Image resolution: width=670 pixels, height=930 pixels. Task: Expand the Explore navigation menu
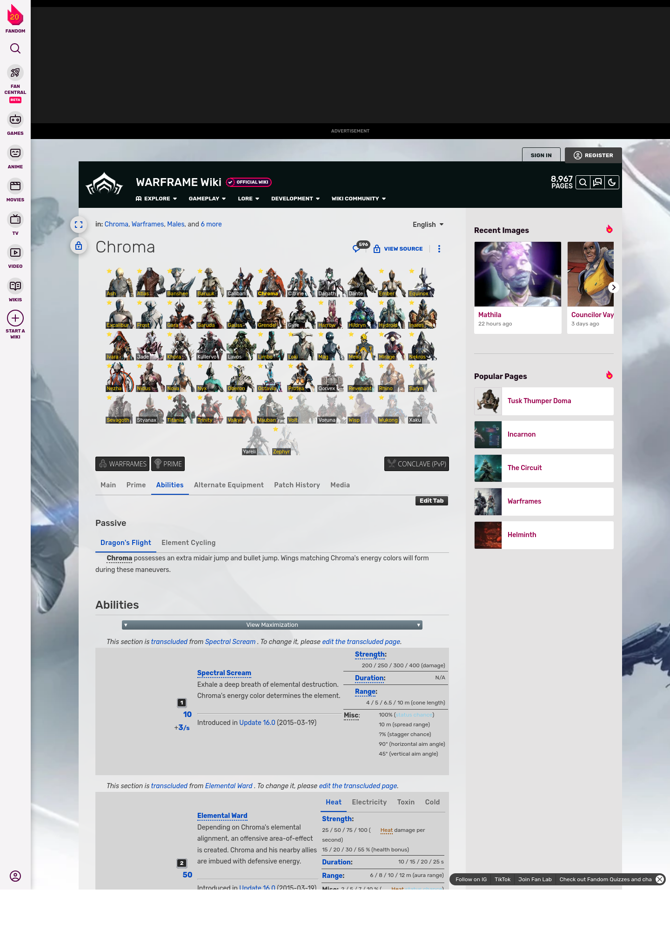156,199
